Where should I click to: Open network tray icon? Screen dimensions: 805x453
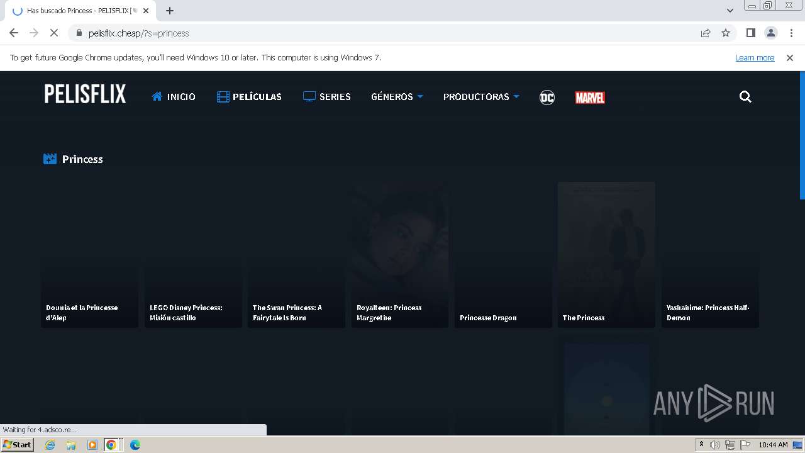click(x=730, y=445)
